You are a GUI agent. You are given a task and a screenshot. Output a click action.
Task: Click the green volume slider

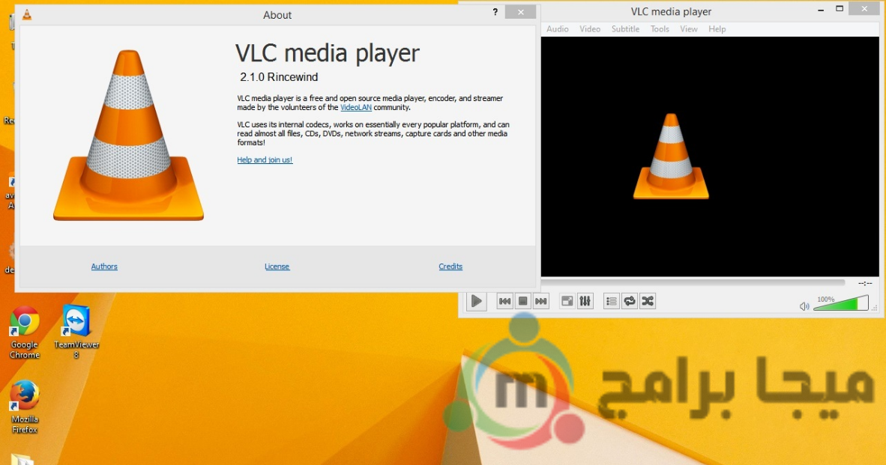point(841,303)
